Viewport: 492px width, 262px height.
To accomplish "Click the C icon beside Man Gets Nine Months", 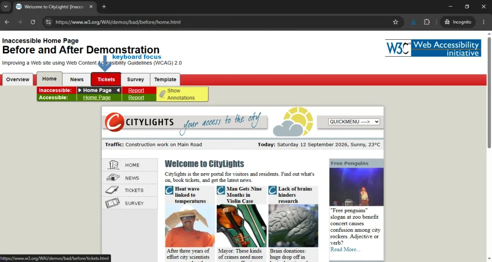I will [x=221, y=190].
